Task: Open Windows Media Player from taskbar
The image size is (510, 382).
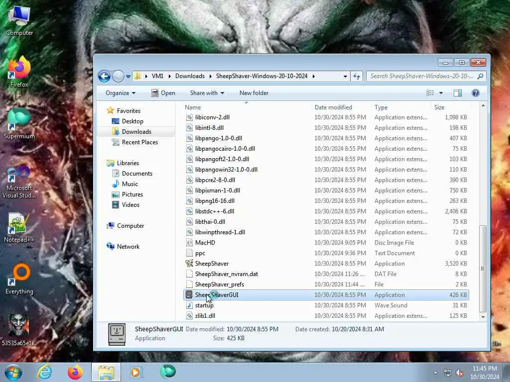Action: click(135, 372)
